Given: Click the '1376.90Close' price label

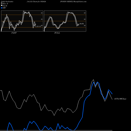Looking at the screenshot, I should [120, 99].
